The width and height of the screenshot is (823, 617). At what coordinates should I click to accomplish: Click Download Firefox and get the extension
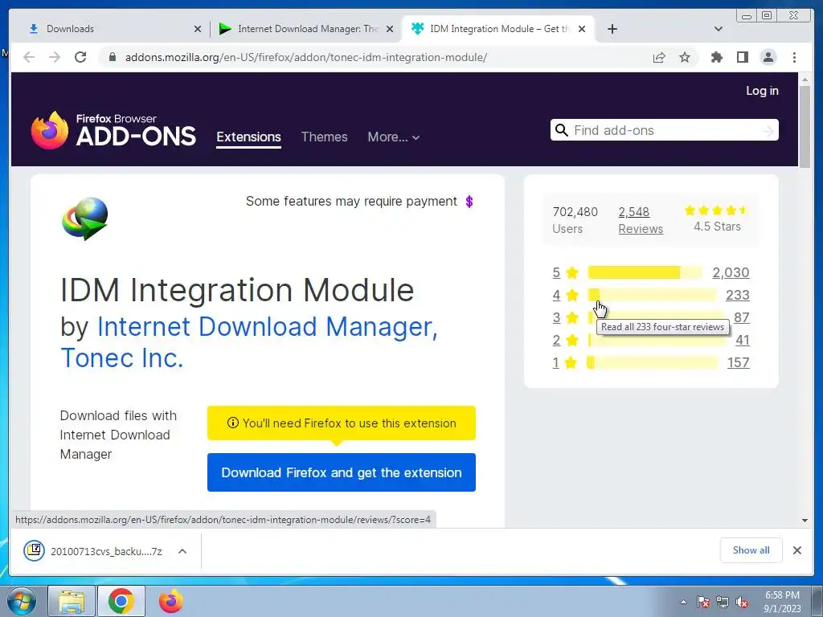[x=341, y=472]
